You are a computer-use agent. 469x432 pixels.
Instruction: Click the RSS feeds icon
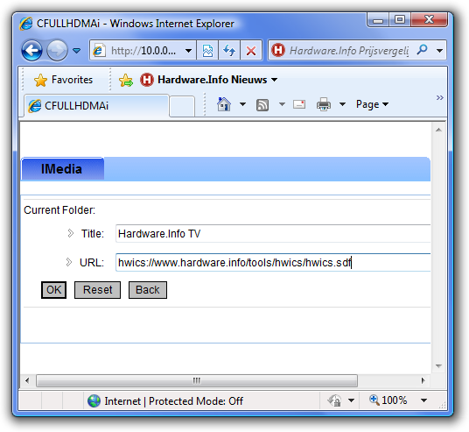pyautogui.click(x=262, y=105)
